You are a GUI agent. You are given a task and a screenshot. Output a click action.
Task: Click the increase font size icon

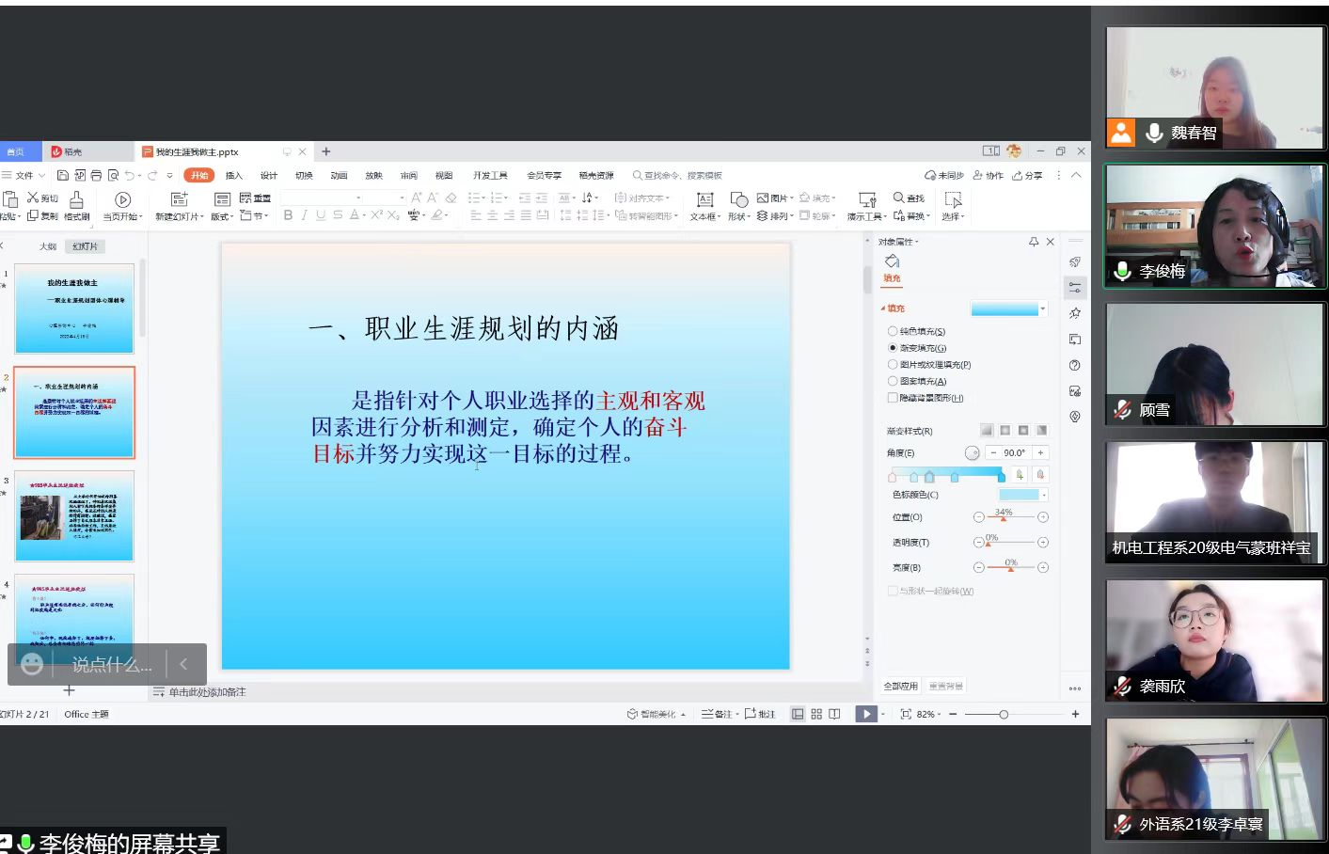click(x=417, y=198)
